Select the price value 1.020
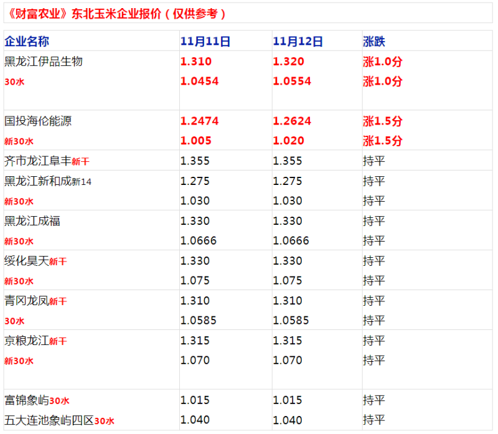498x434 pixels. 288,141
